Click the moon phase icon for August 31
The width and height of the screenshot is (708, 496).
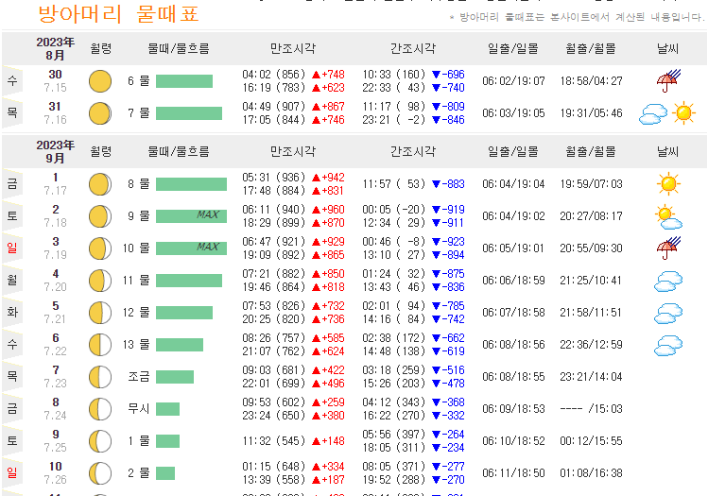100,113
